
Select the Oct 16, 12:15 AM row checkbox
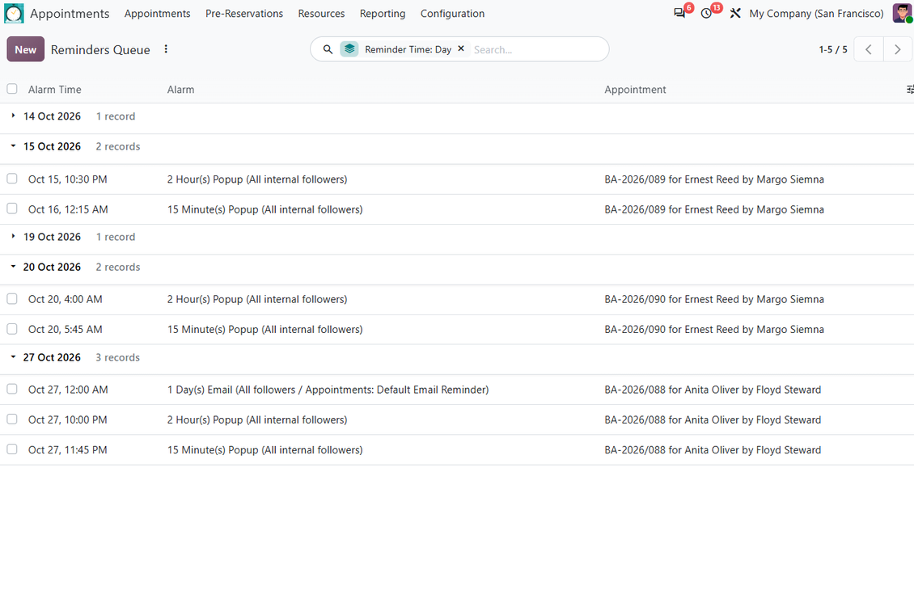coord(12,209)
